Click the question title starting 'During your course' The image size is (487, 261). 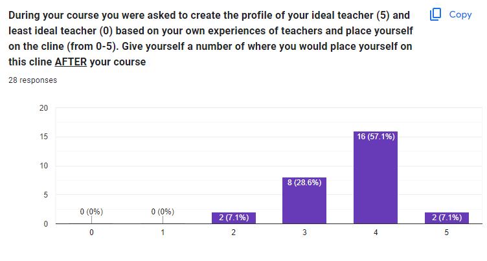210,38
